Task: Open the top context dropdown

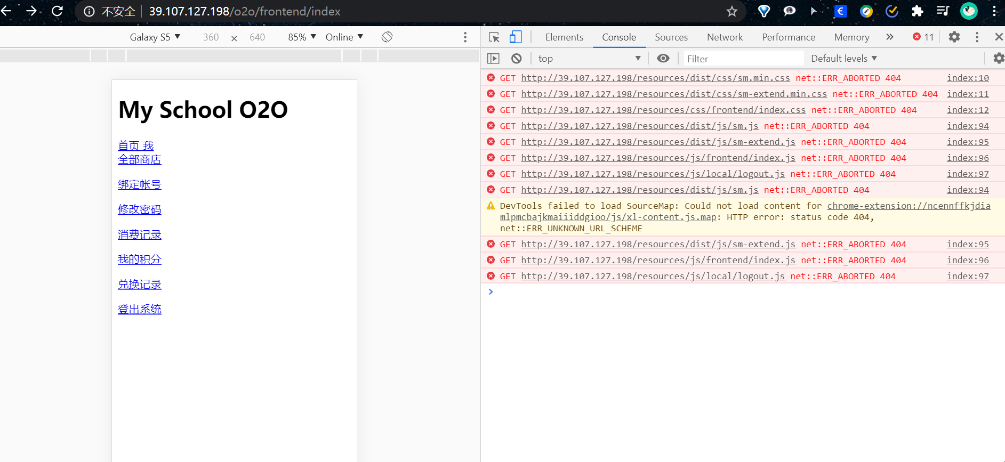Action: (x=589, y=59)
